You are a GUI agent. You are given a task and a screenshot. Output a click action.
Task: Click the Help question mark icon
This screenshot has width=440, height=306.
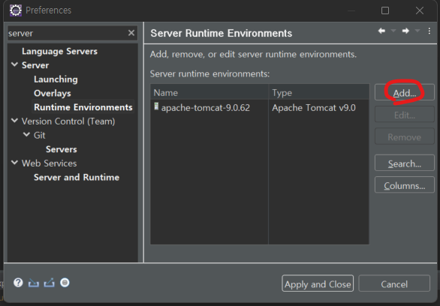pos(18,283)
